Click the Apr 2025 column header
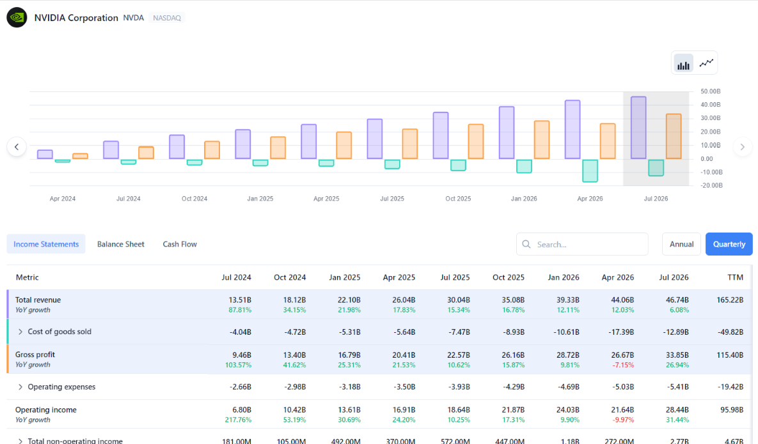Viewport: 758px width, 444px height. 399,277
